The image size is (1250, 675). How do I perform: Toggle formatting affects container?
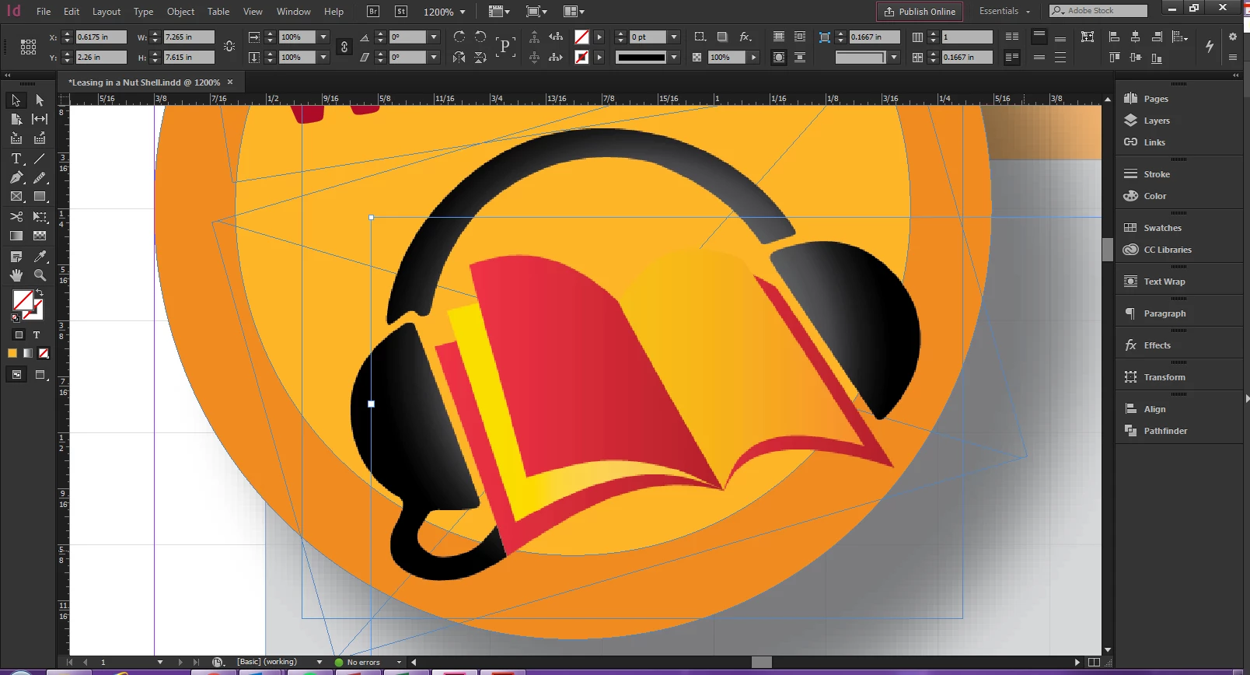point(19,335)
